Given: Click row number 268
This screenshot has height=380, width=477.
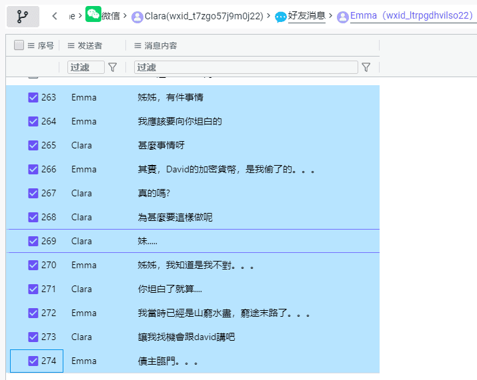Looking at the screenshot, I should tap(49, 218).
